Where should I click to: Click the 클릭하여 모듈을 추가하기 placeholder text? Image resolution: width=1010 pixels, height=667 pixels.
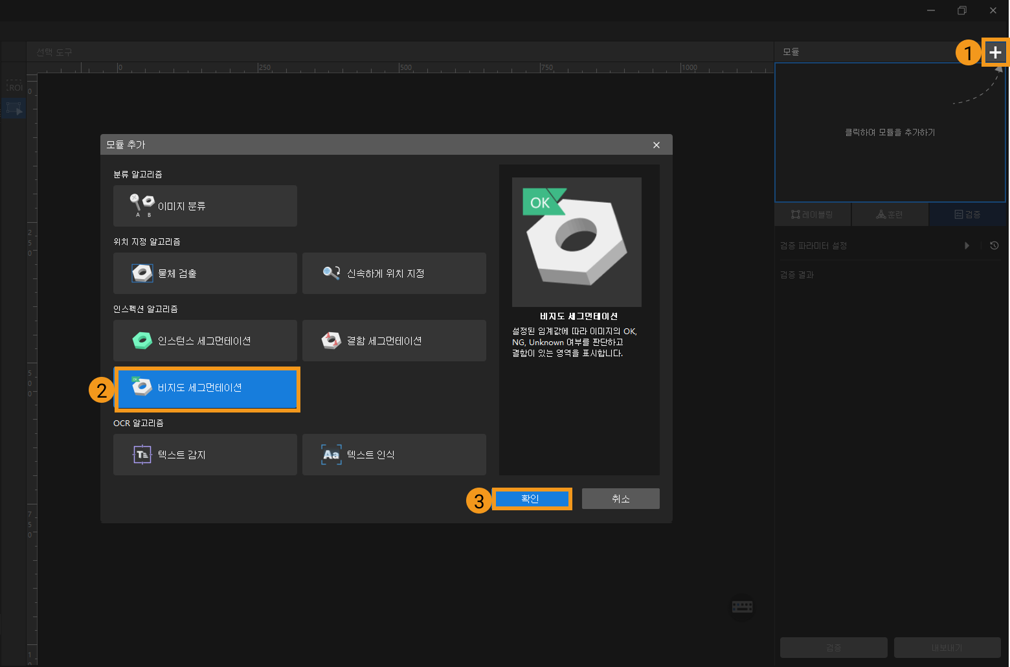[x=890, y=132]
